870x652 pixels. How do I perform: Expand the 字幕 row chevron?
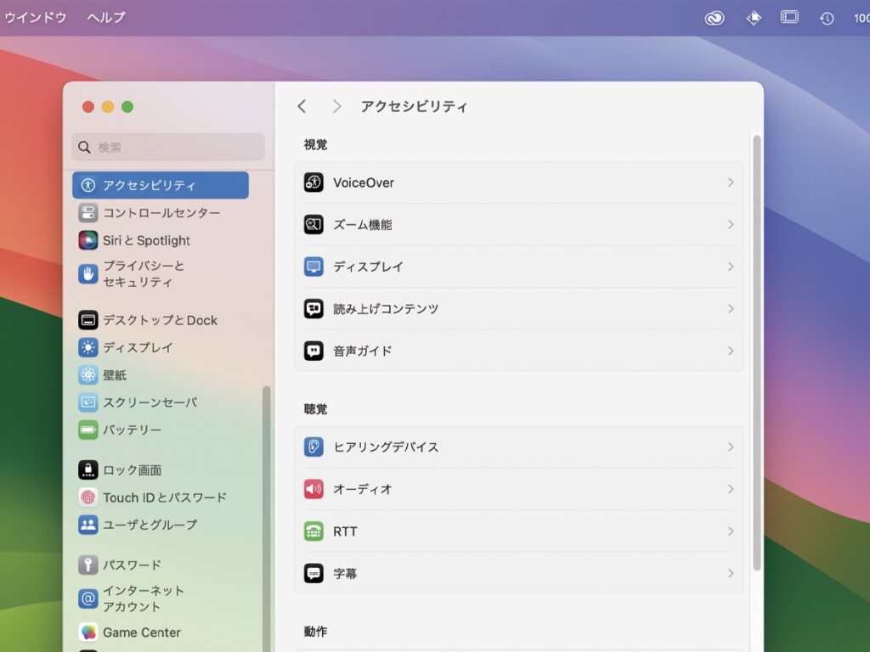tap(731, 573)
